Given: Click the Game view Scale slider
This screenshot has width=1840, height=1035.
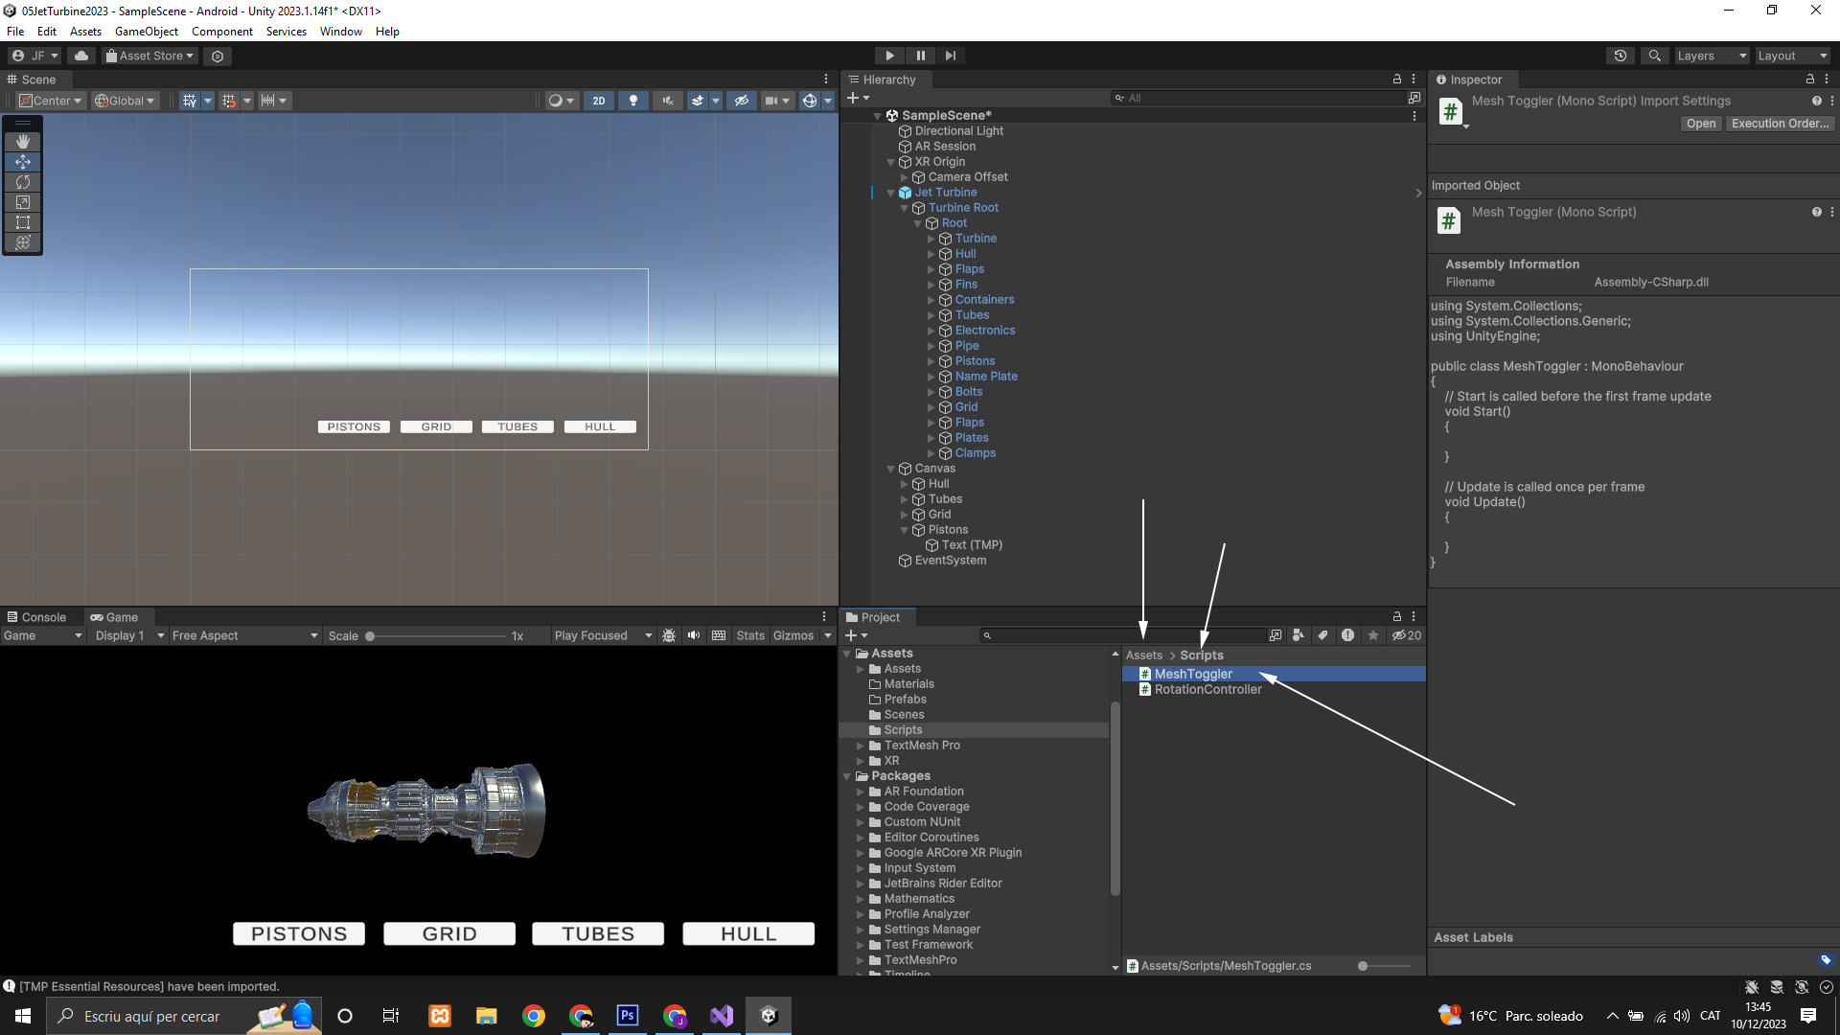Looking at the screenshot, I should point(437,636).
